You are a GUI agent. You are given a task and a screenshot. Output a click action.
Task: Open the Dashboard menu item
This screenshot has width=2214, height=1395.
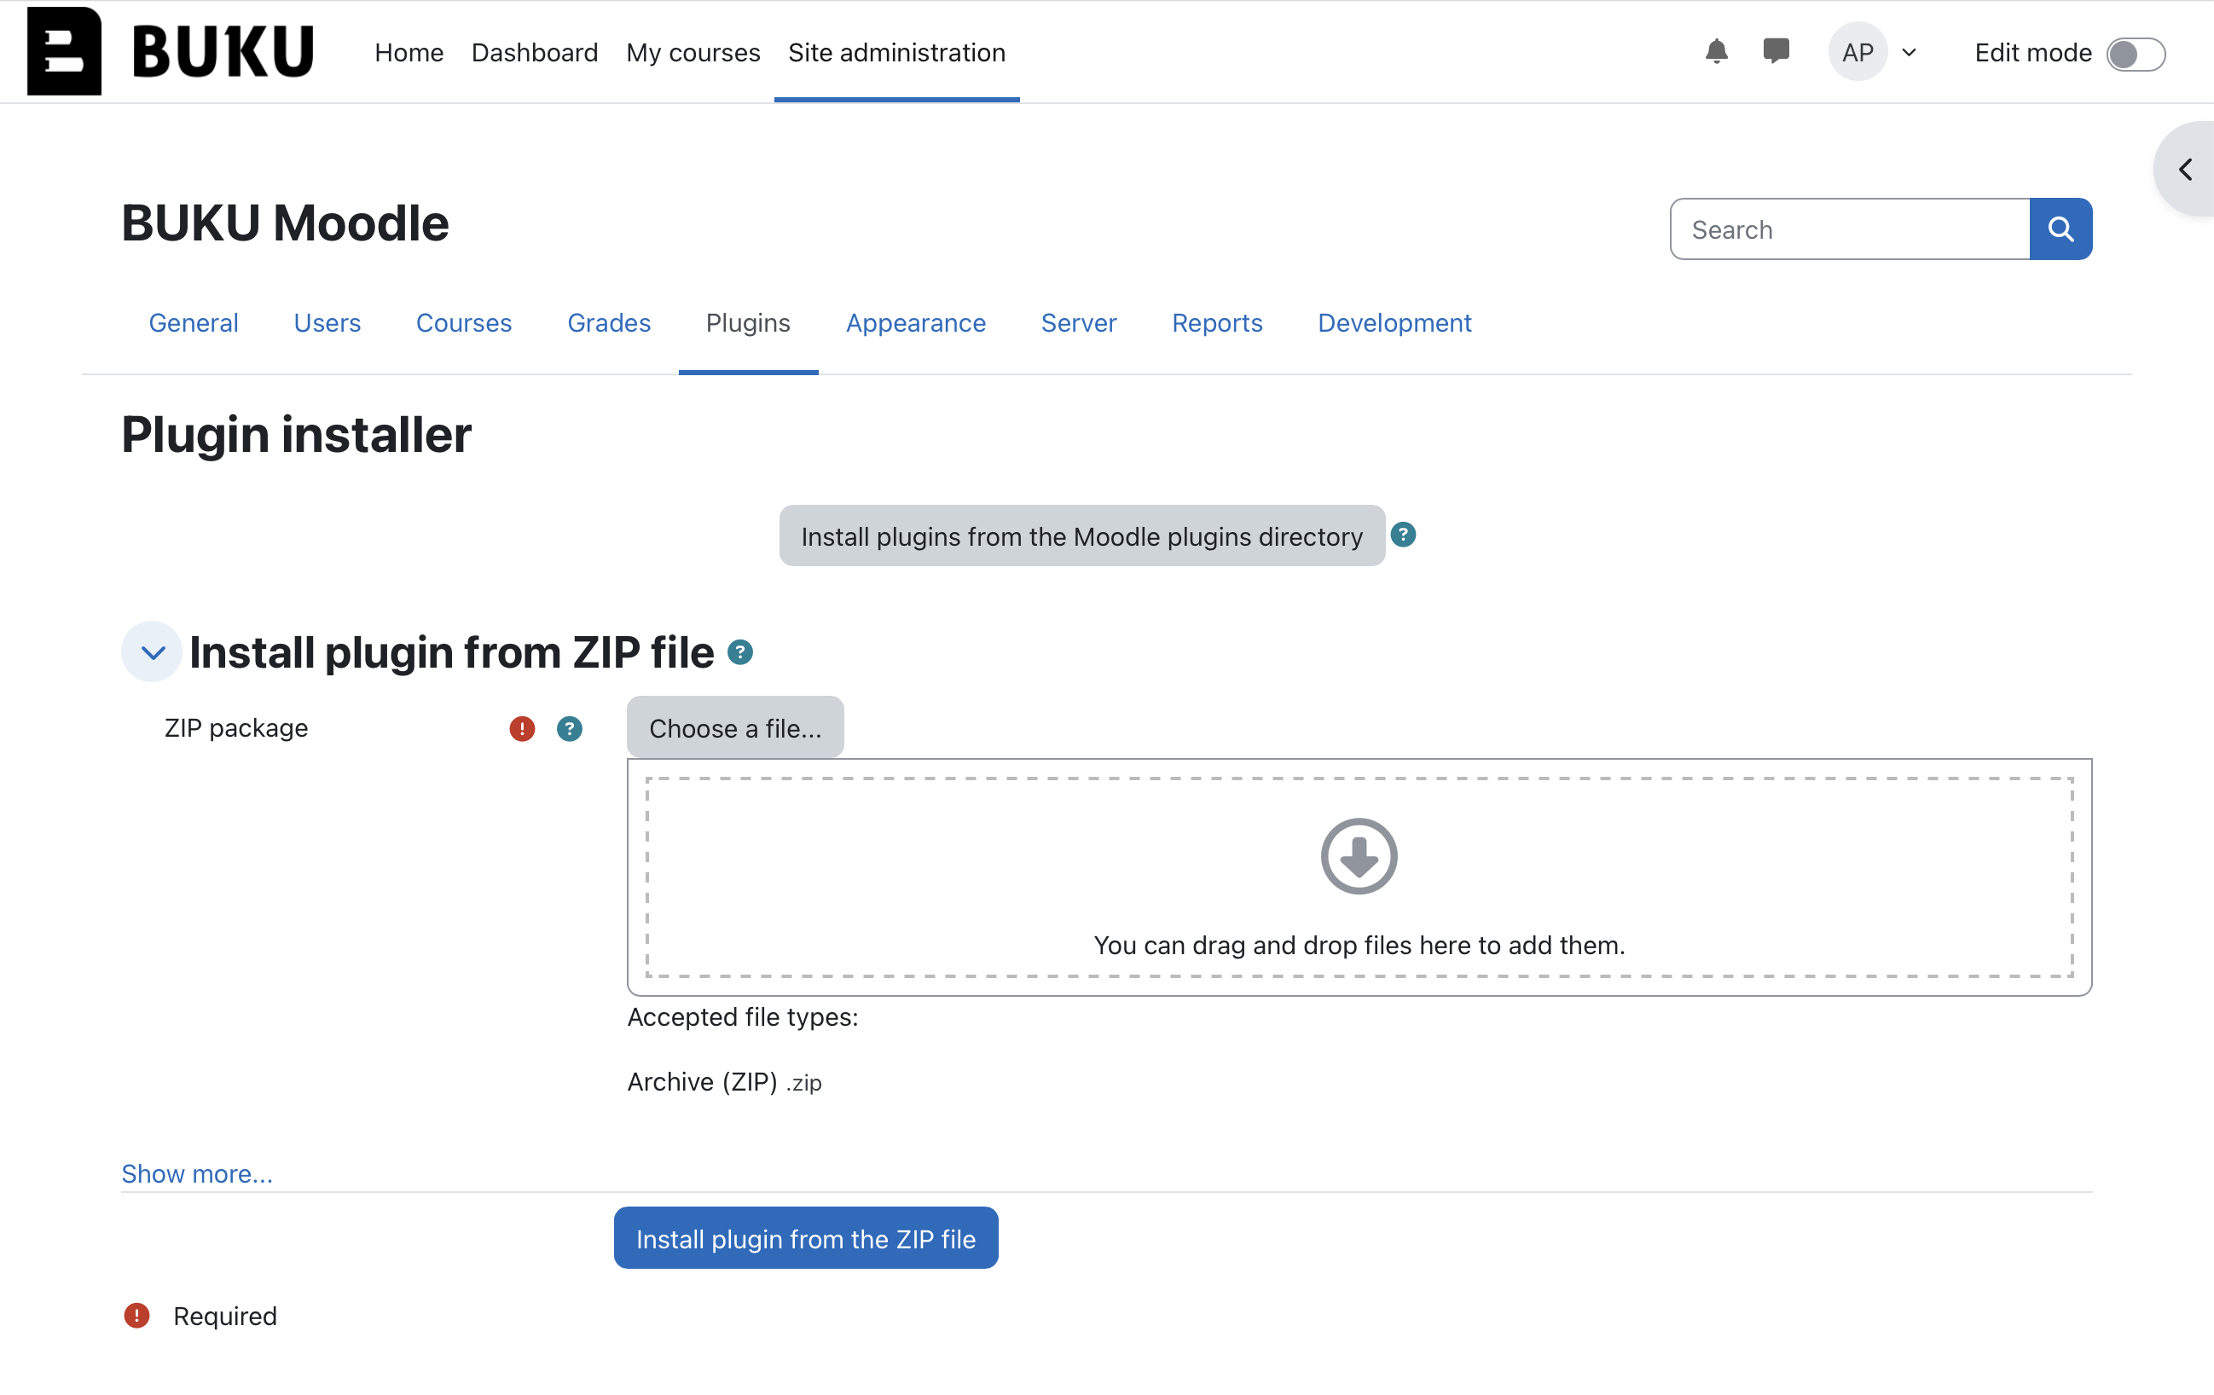pos(534,52)
